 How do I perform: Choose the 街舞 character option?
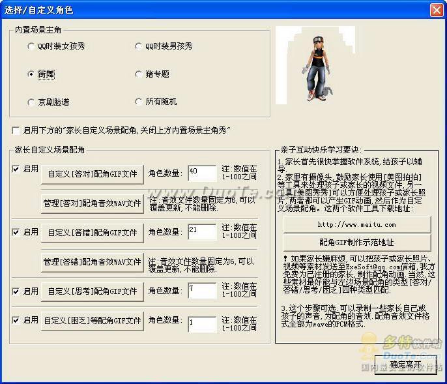tap(31, 74)
